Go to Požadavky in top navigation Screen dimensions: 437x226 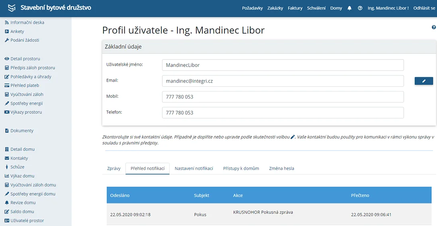click(x=252, y=8)
